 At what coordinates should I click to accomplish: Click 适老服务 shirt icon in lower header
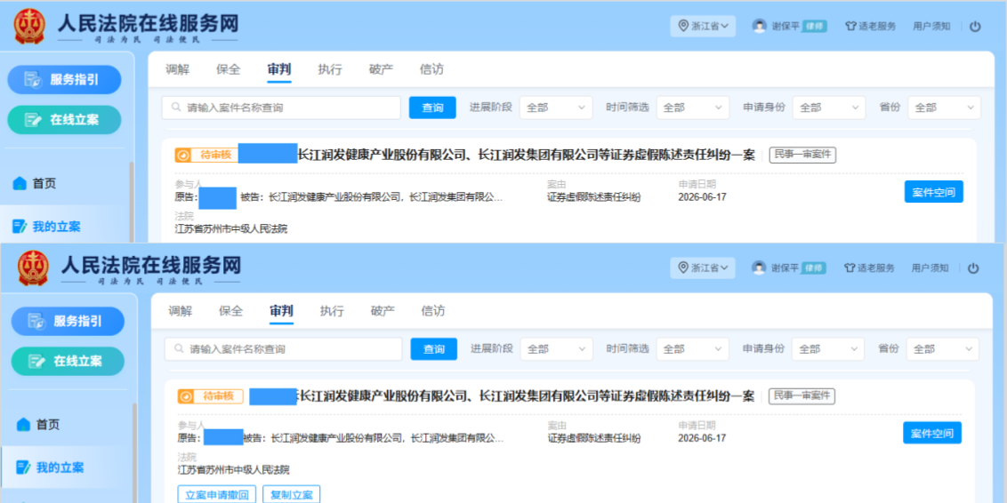(850, 268)
